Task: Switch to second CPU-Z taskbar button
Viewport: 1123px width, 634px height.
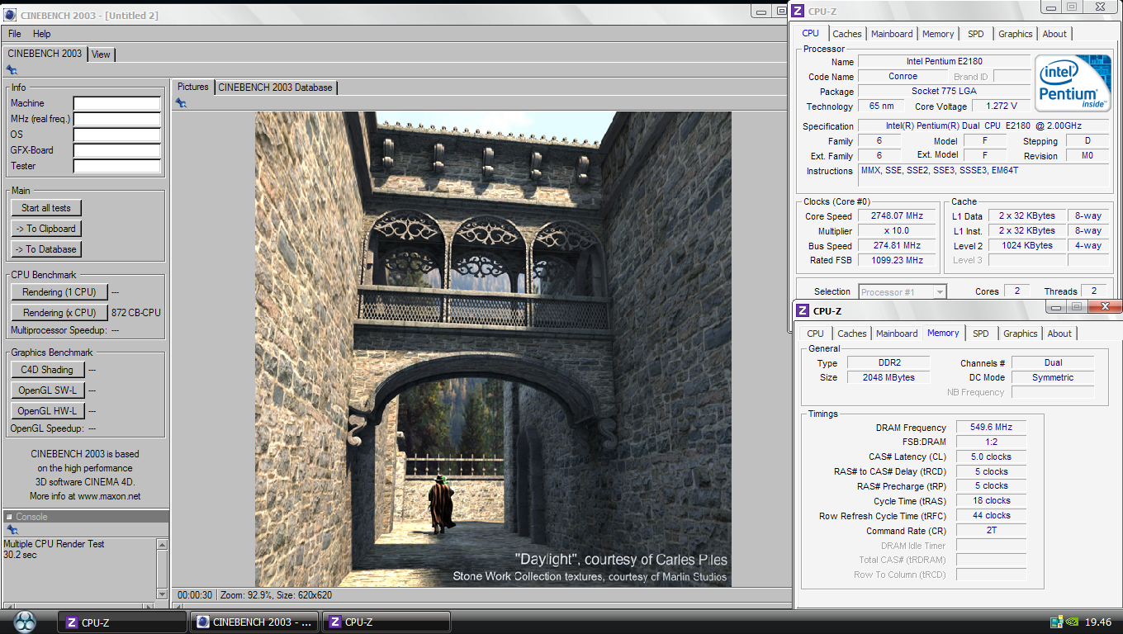Action: pyautogui.click(x=386, y=622)
